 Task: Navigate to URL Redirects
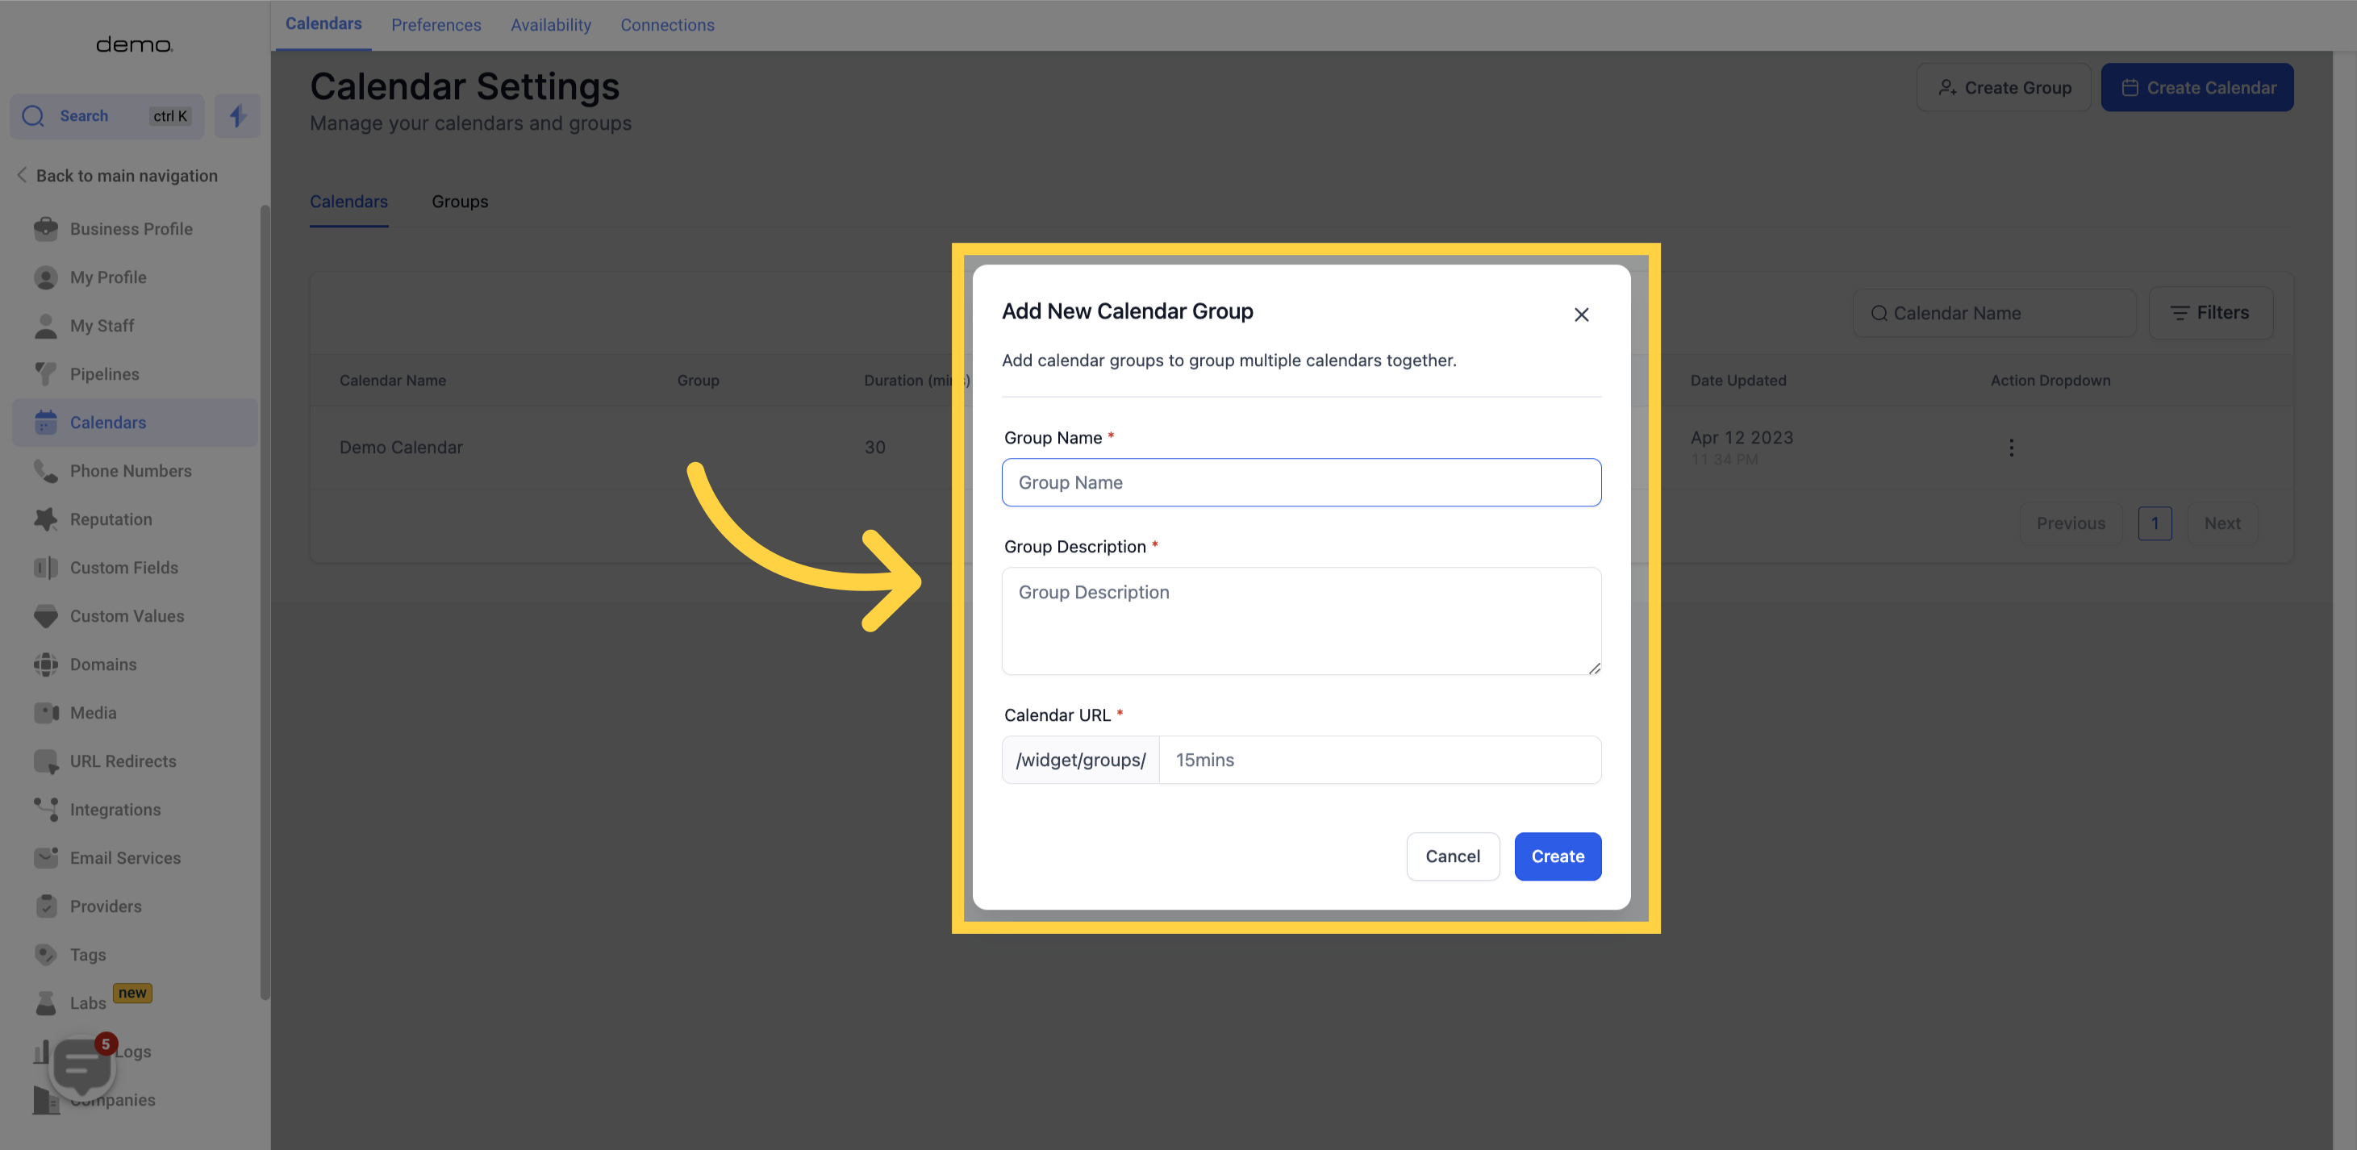pos(123,760)
